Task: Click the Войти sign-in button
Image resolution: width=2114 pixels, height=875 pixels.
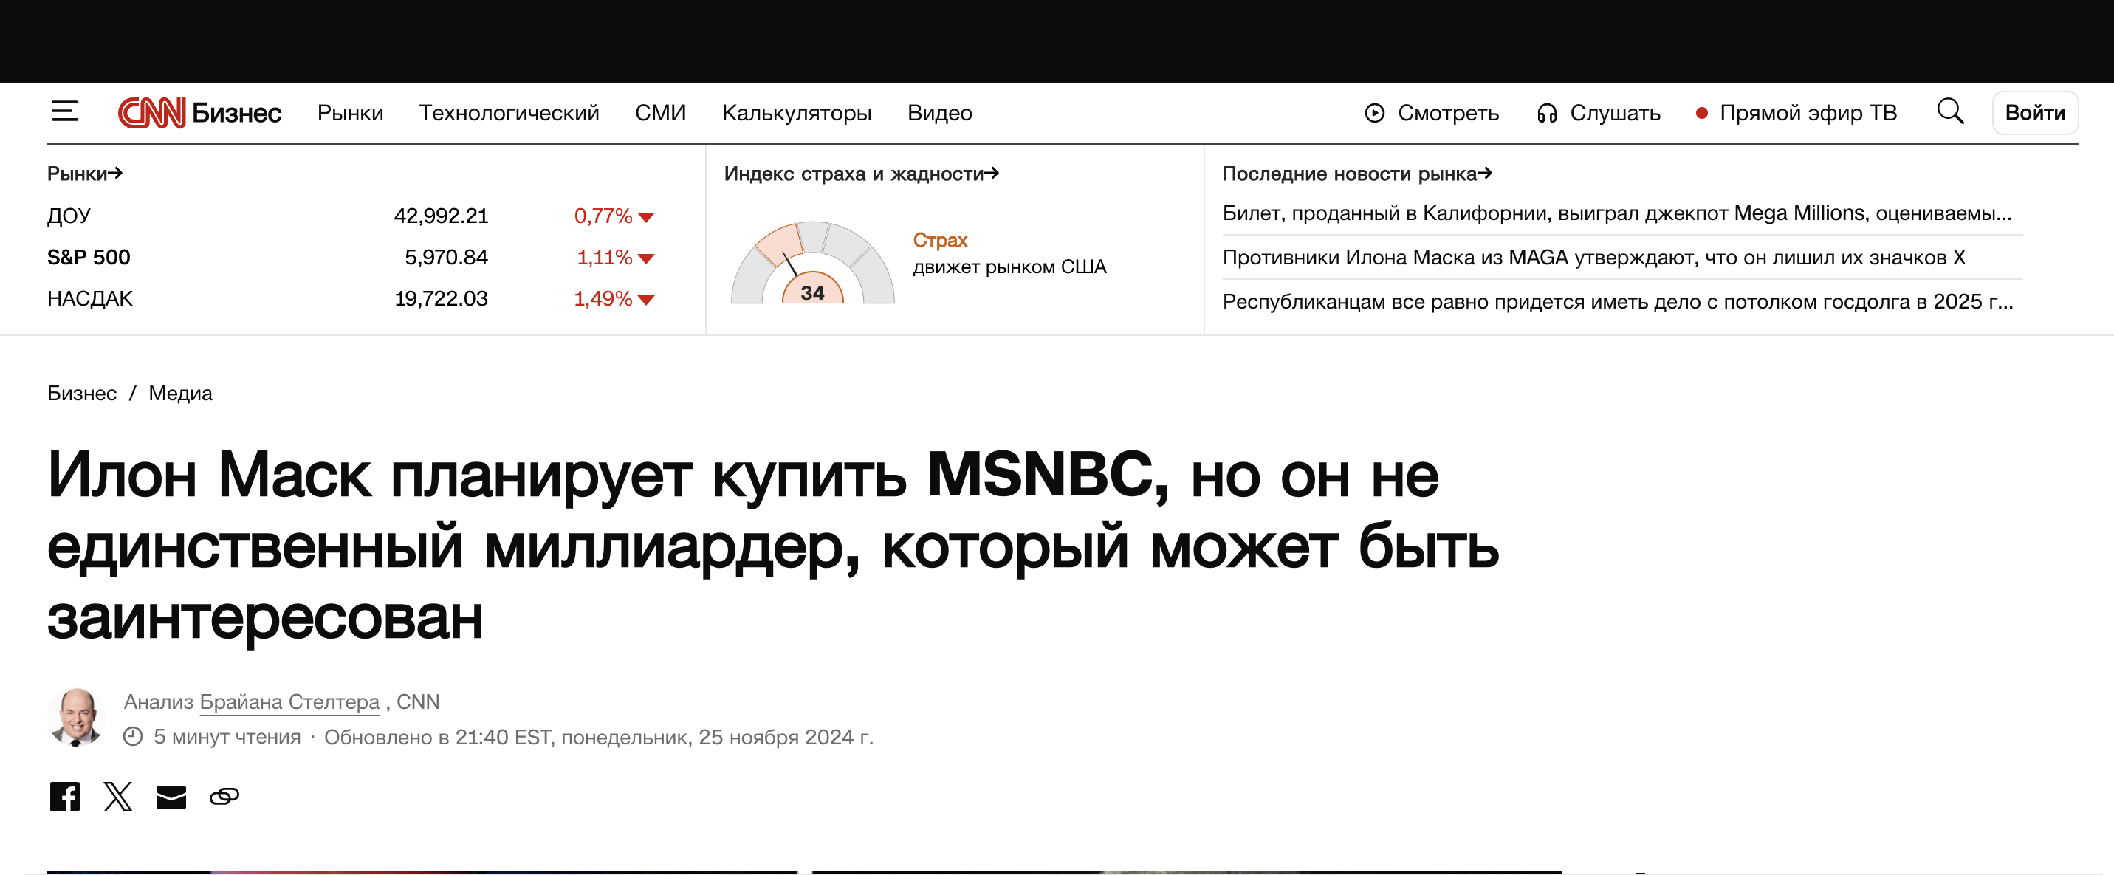Action: tap(2035, 112)
